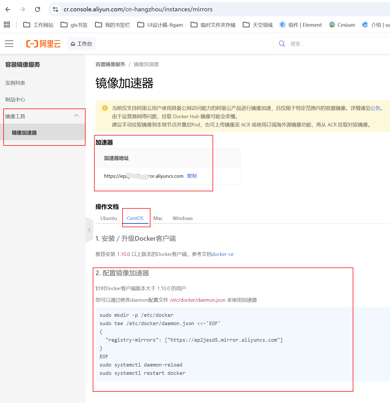This screenshot has width=390, height=403.
Task: Open the 工作台 home button
Action: [81, 44]
